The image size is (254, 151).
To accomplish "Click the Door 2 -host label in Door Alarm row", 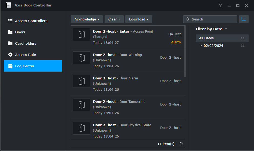I will click(171, 81).
